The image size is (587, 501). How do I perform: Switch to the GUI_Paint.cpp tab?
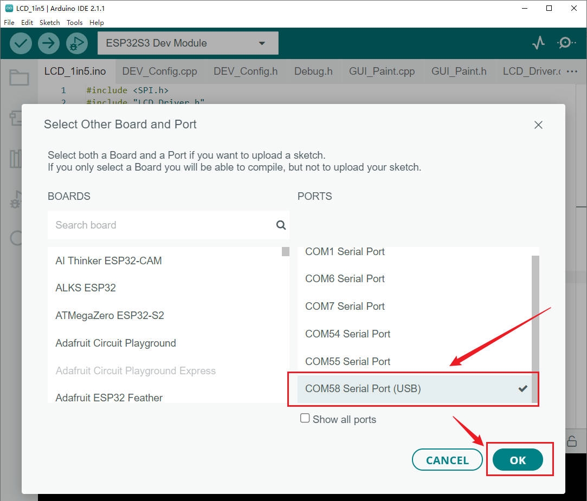[382, 71]
